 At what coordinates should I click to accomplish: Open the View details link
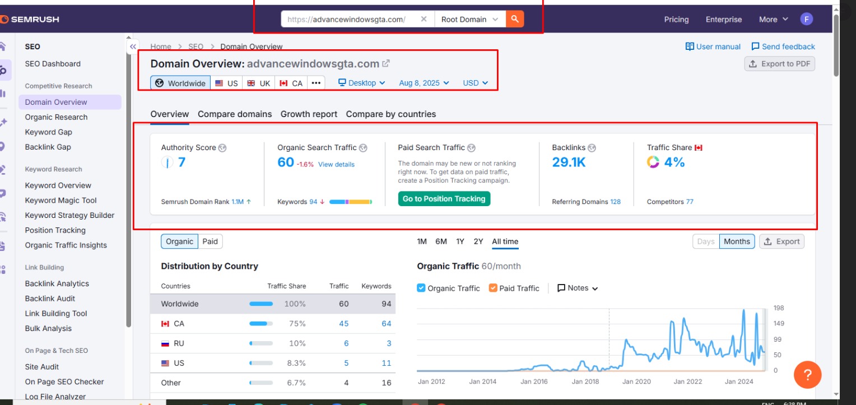point(336,165)
